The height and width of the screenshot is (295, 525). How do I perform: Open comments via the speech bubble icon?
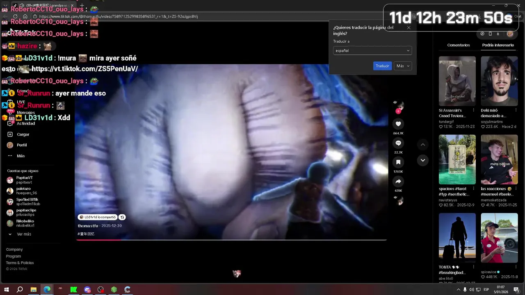[x=398, y=143]
